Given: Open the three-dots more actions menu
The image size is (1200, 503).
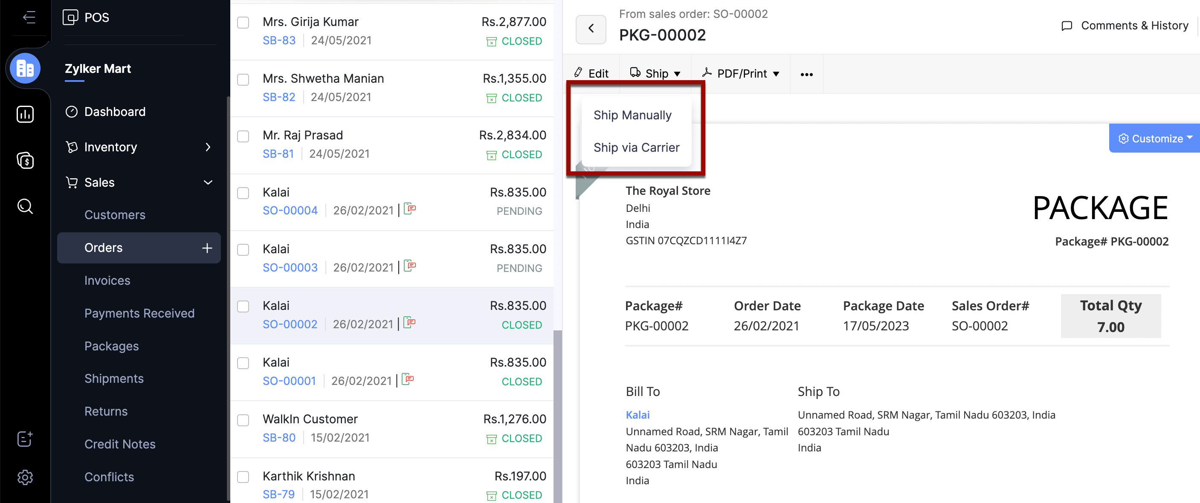Looking at the screenshot, I should coord(806,74).
